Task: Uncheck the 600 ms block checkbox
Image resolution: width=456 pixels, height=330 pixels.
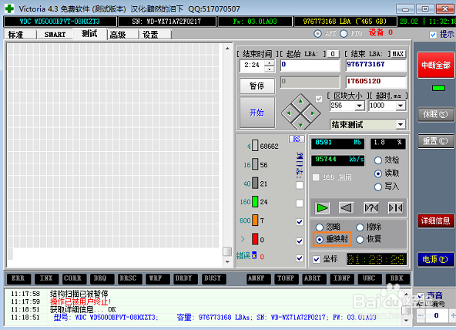Action: [x=300, y=222]
